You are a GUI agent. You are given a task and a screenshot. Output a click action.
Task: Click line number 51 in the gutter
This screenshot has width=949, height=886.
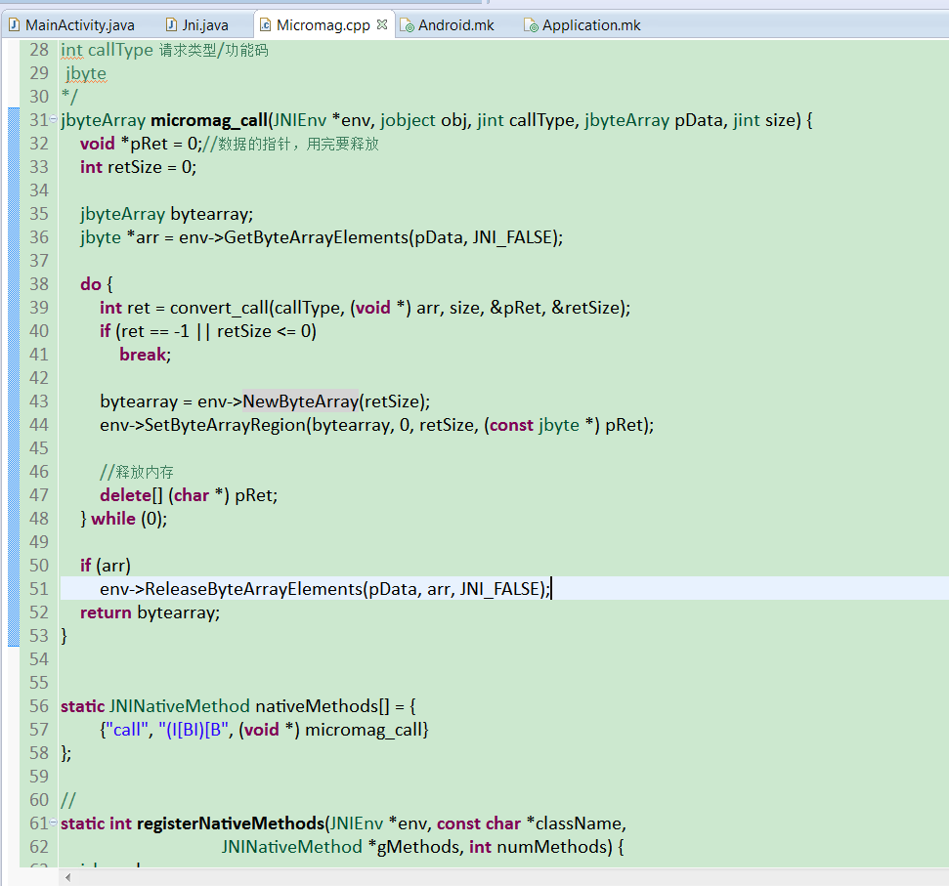coord(39,588)
